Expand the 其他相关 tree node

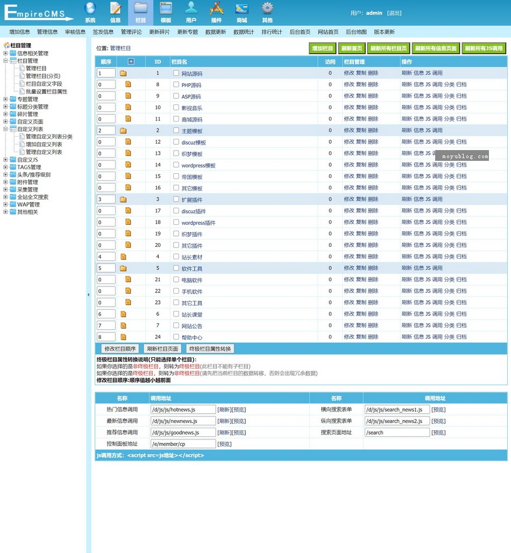click(x=5, y=211)
